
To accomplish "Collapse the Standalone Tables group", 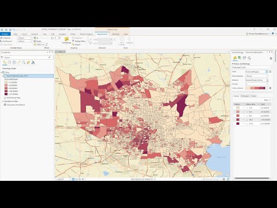I will tap(3, 101).
